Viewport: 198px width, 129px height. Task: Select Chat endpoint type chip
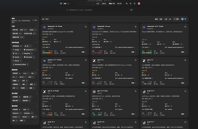(26, 110)
